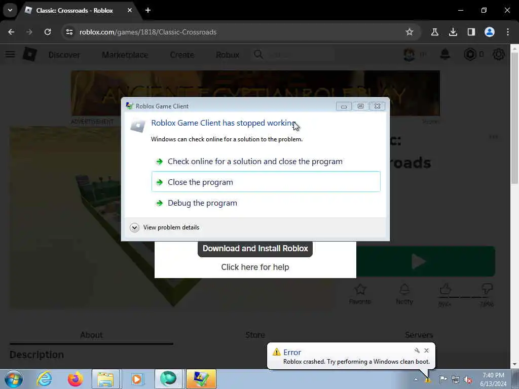This screenshot has width=519, height=389.
Task: Open a new browser tab
Action: [x=148, y=10]
